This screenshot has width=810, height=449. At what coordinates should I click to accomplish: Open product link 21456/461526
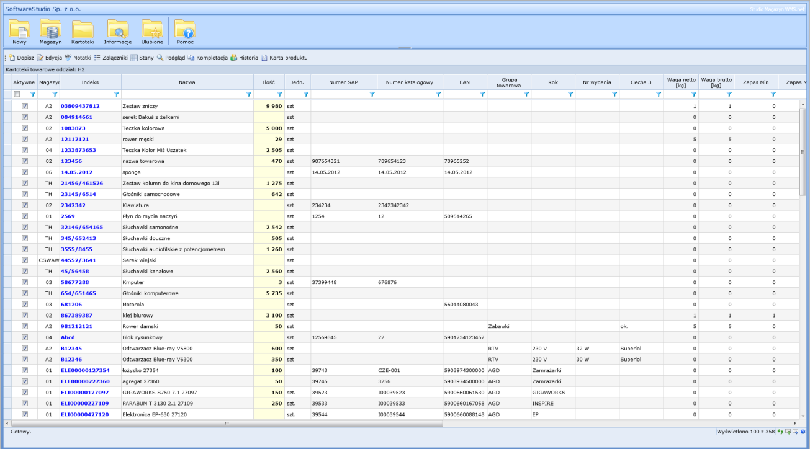tap(82, 183)
